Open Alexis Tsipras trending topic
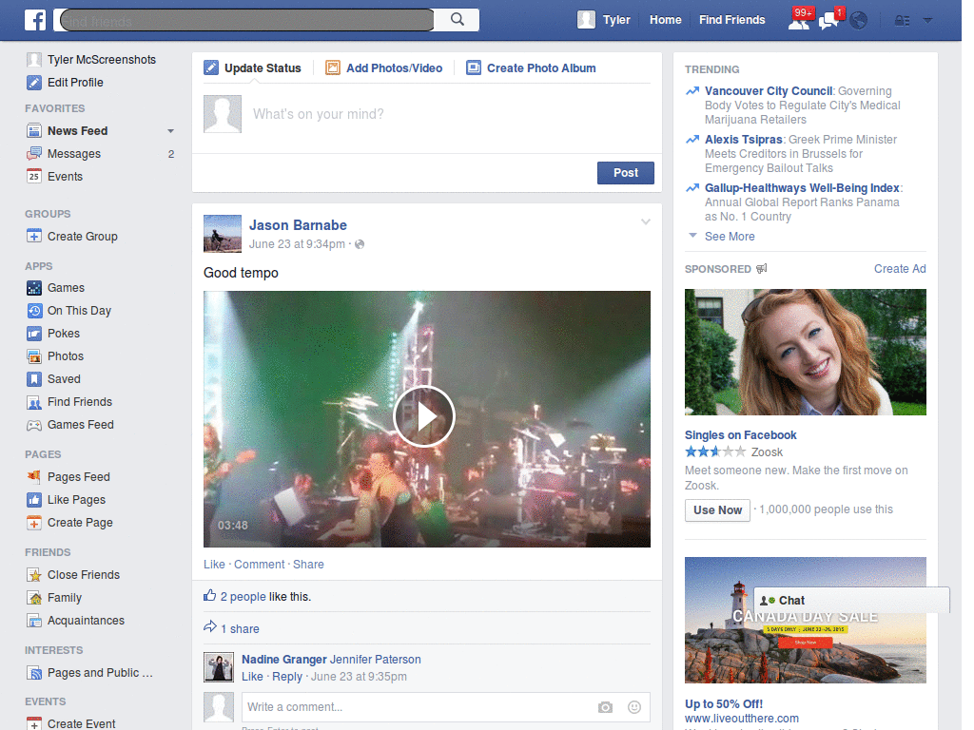 tap(744, 140)
